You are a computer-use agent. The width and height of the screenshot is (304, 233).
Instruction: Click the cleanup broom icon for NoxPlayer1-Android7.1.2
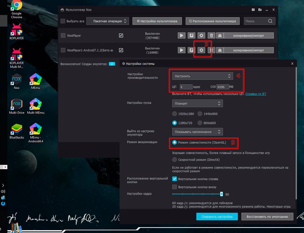point(220,50)
